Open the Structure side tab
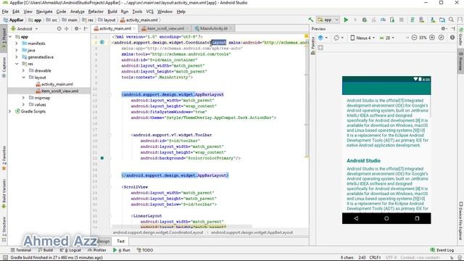 pyautogui.click(x=4, y=229)
